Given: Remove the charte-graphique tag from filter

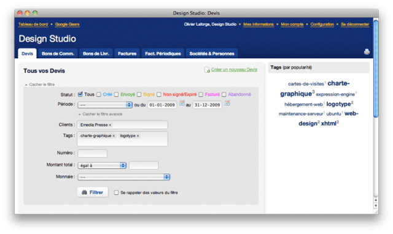Looking at the screenshot, I should 114,136.
